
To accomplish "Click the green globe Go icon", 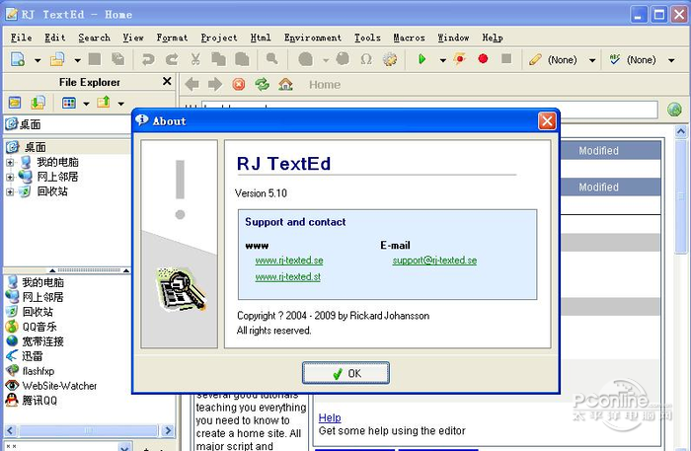I will pos(674,110).
